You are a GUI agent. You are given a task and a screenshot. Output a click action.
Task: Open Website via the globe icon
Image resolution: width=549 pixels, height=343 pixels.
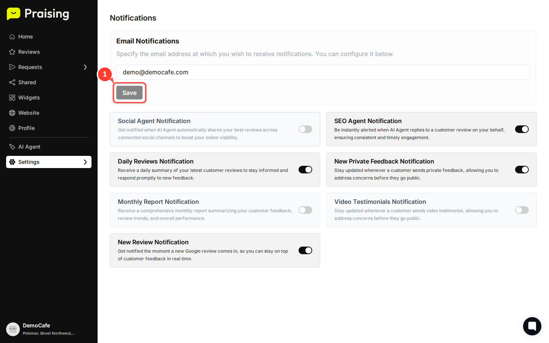tap(12, 113)
